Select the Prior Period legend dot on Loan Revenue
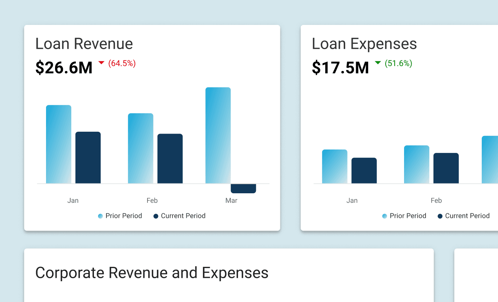498x302 pixels. [100, 216]
